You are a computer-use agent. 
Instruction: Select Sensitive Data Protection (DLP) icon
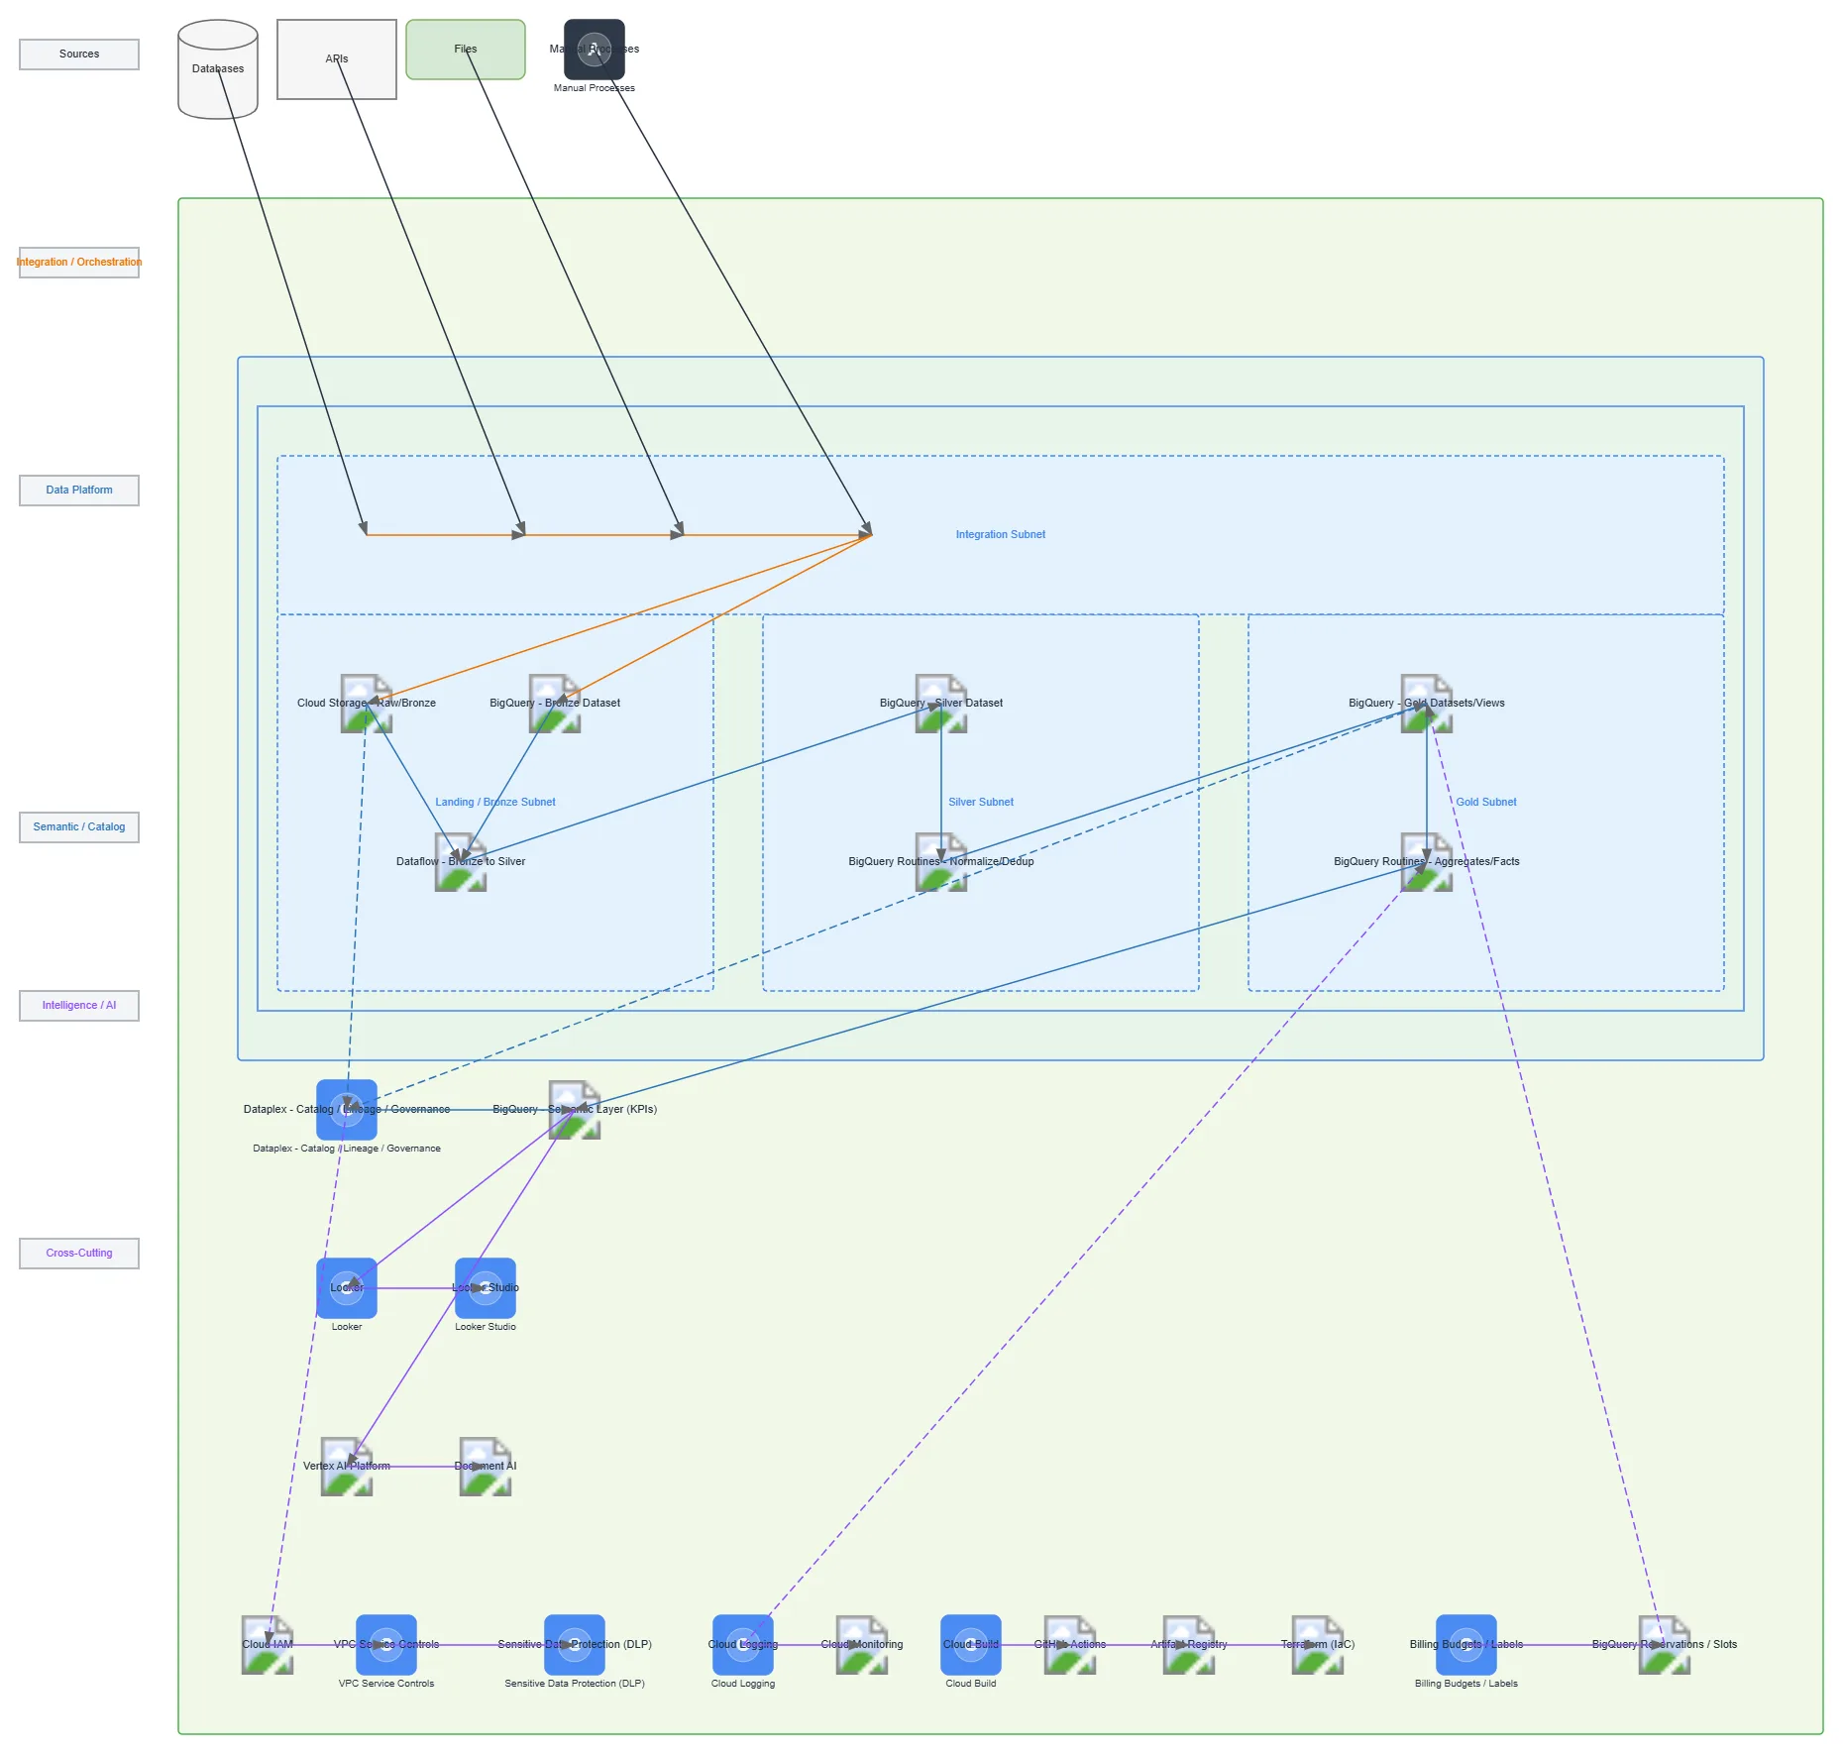575,1645
